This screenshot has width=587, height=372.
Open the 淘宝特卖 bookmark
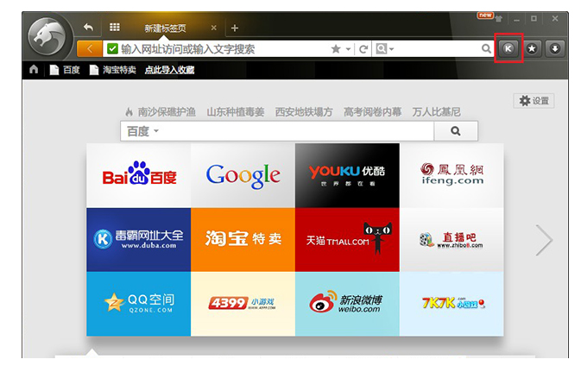pyautogui.click(x=113, y=70)
